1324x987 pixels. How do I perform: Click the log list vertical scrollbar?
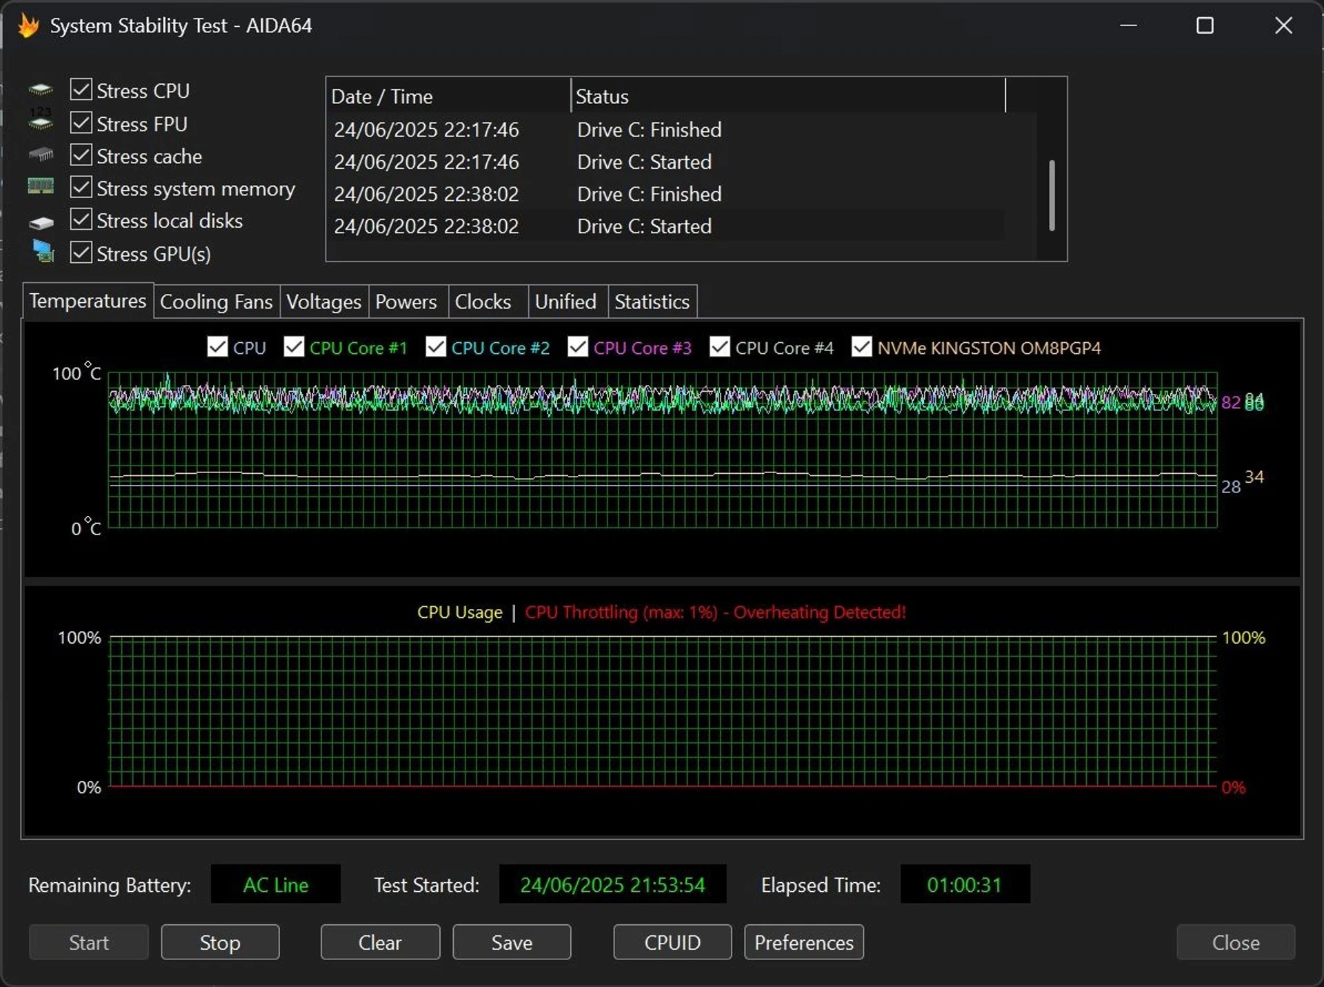1052,195
